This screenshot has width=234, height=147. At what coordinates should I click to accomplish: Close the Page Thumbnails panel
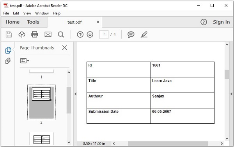coord(64,48)
